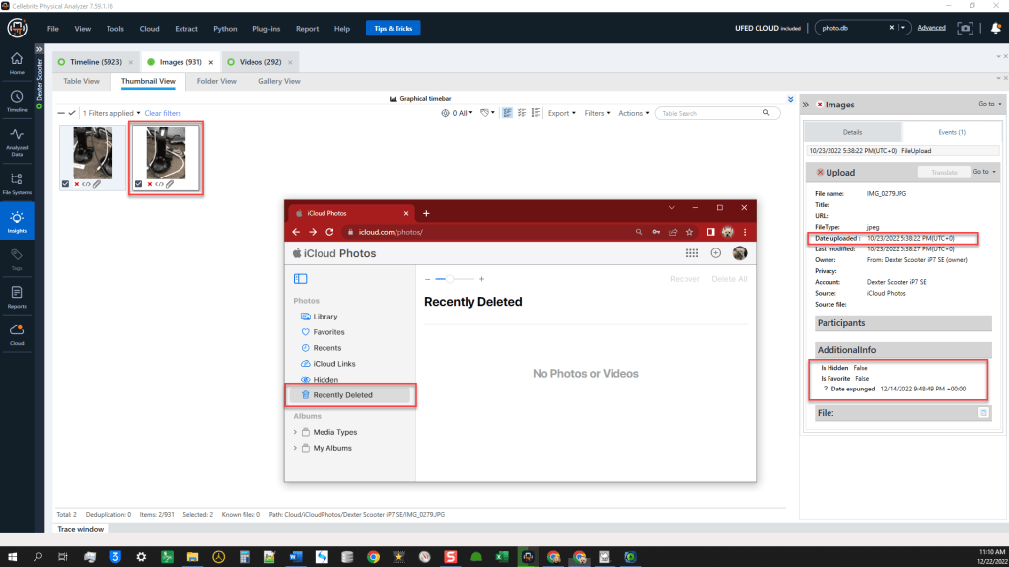This screenshot has width=1009, height=567.
Task: Click the Clear filters link
Action: point(163,113)
